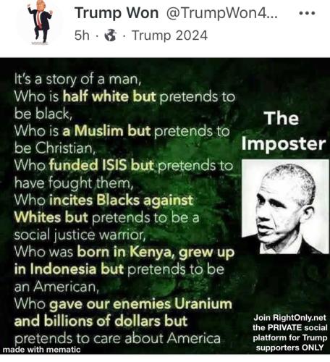
Task: Open the post's three-dot options menu
Action: coord(307,13)
